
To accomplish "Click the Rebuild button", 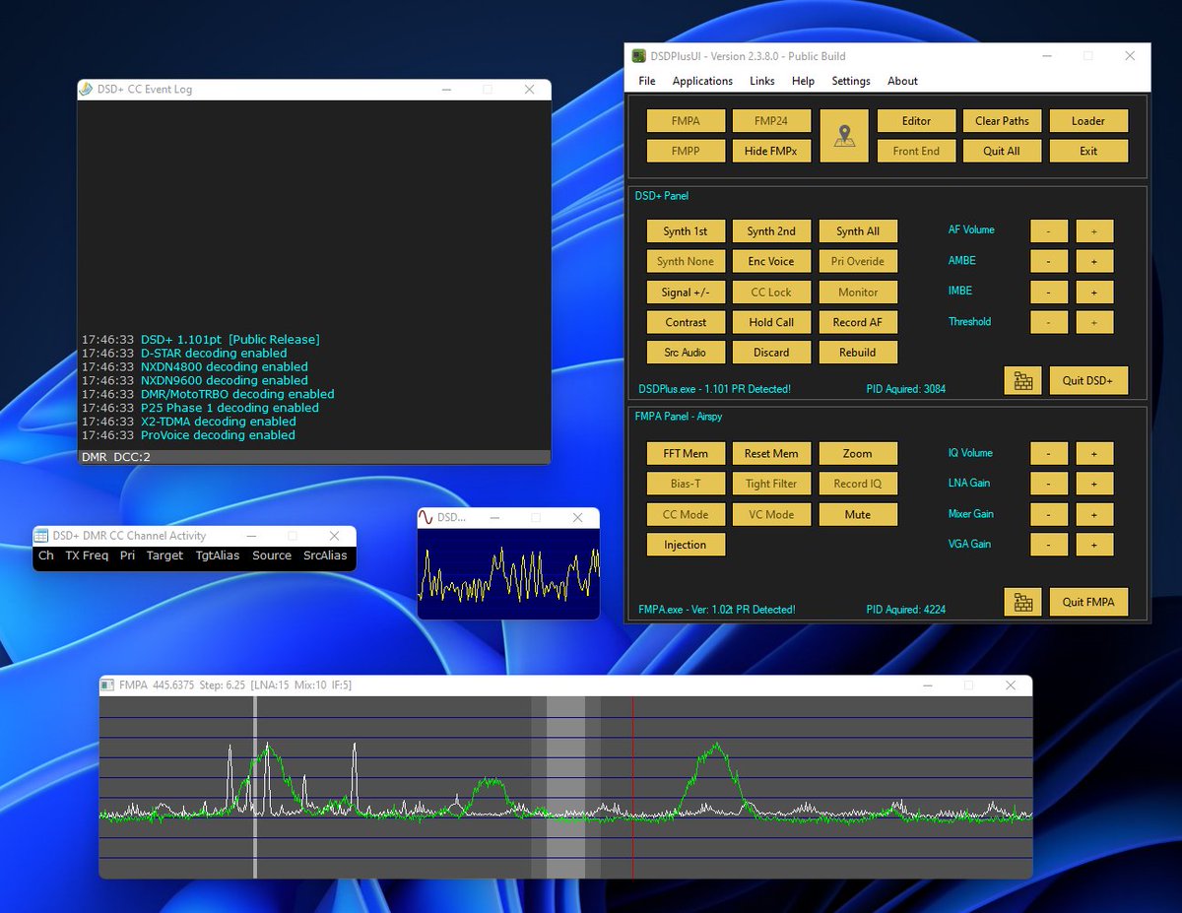I will tap(858, 352).
